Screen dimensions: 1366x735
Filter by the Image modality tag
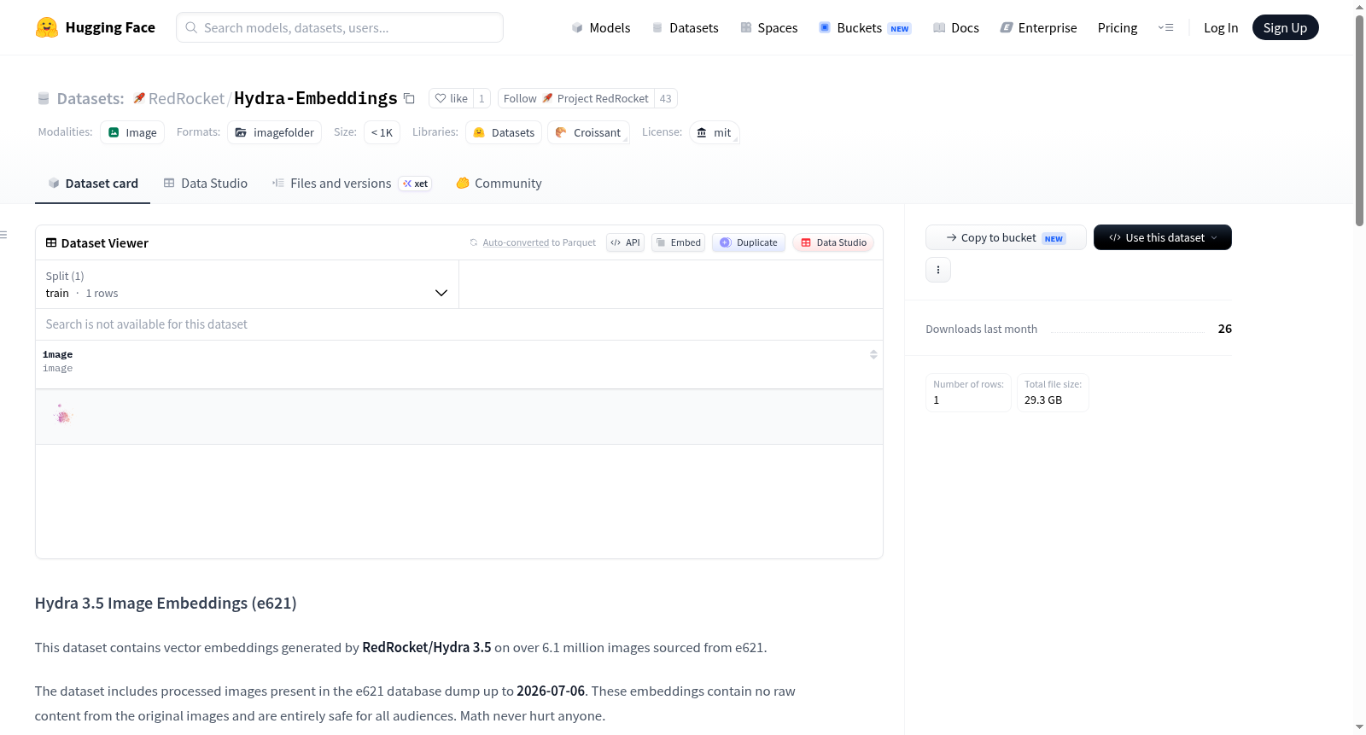132,132
